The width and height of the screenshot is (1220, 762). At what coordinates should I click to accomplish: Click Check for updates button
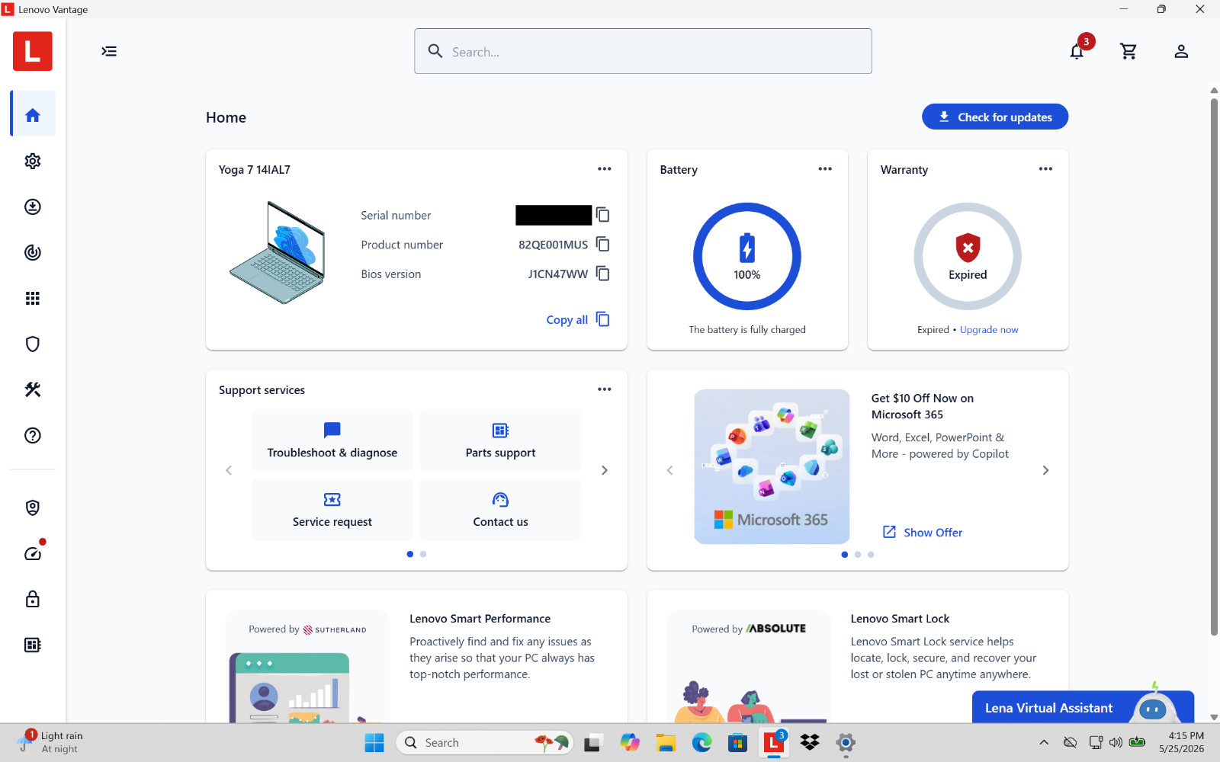coord(995,117)
